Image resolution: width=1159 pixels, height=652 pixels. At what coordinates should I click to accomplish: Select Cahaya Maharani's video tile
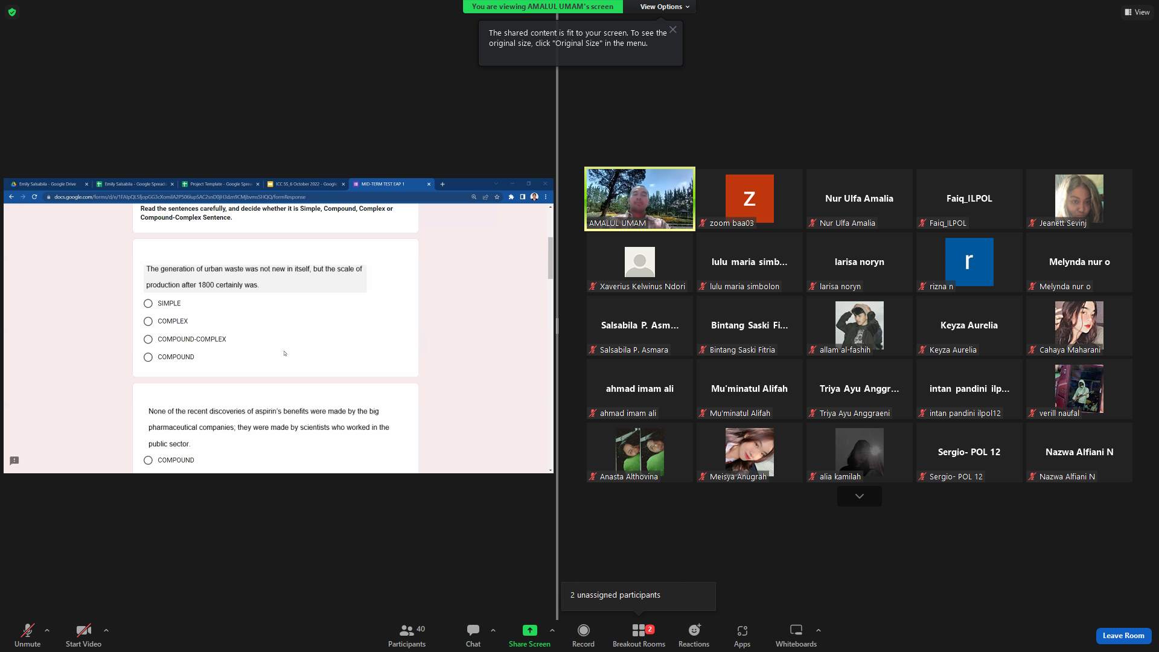point(1079,326)
